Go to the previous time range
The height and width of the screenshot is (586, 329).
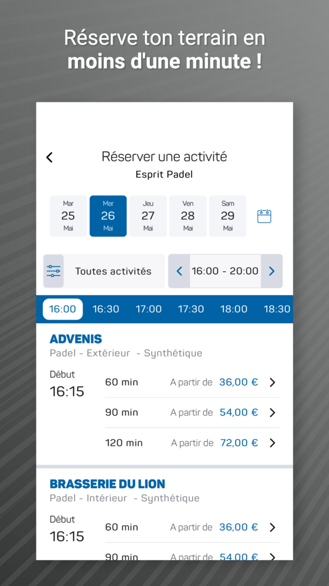coord(179,271)
